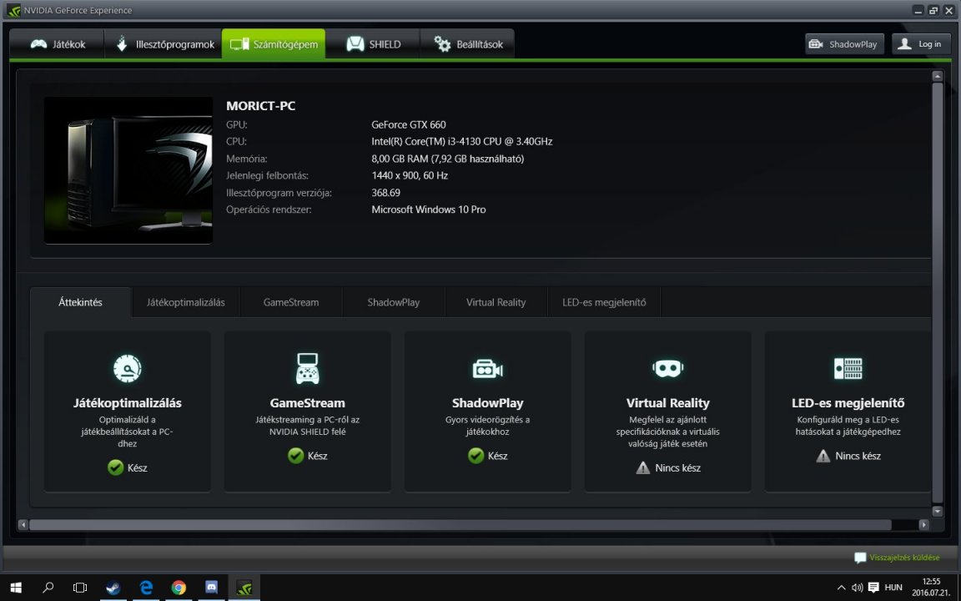
Task: Click the Log in button
Action: (x=921, y=44)
